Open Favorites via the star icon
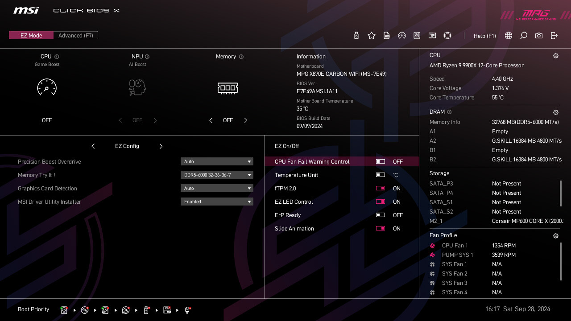 [x=372, y=36]
